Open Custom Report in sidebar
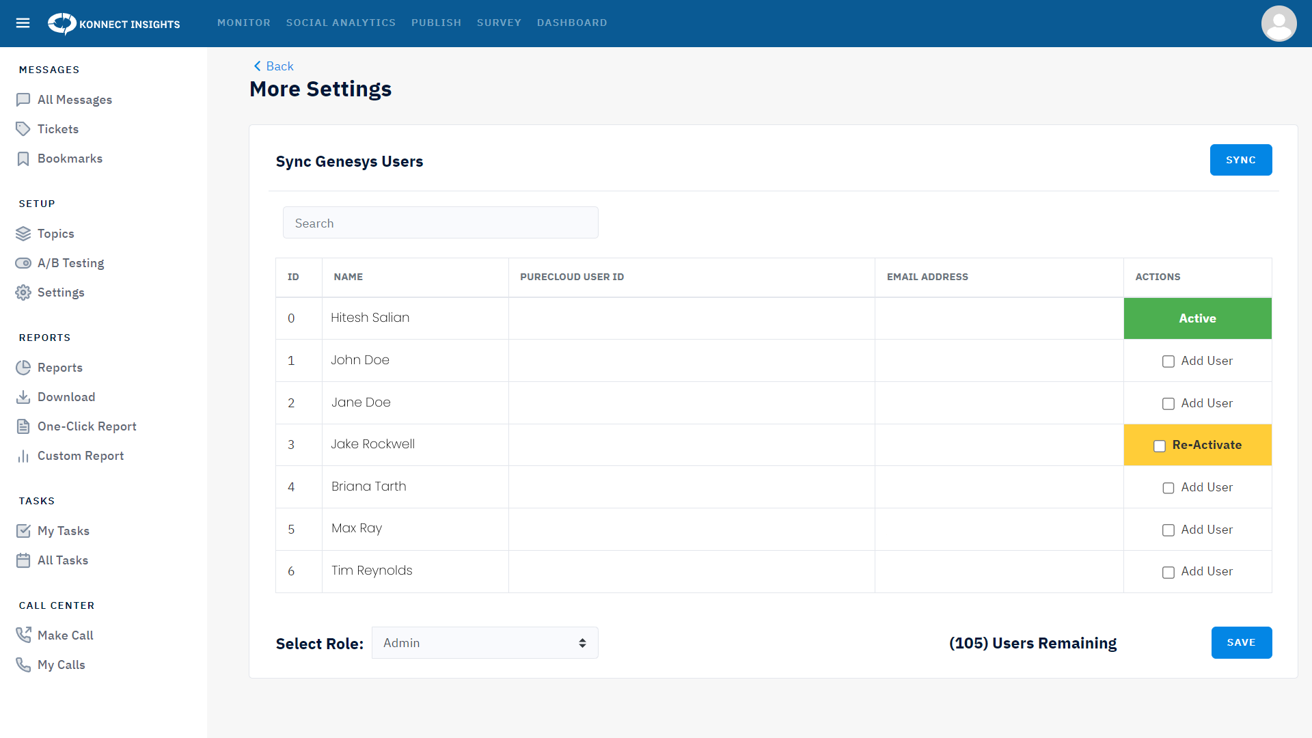The width and height of the screenshot is (1312, 738). pyautogui.click(x=81, y=456)
